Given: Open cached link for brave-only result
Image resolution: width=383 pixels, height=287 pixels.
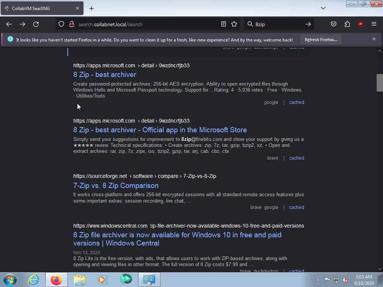Looking at the screenshot, I should tap(297, 158).
